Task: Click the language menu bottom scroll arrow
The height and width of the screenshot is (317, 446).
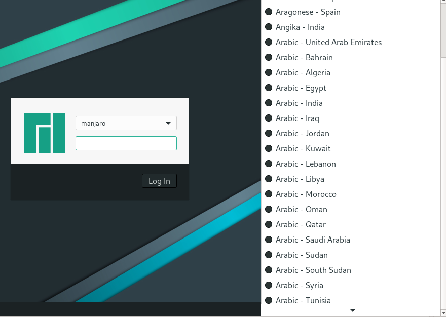Action: [x=353, y=310]
